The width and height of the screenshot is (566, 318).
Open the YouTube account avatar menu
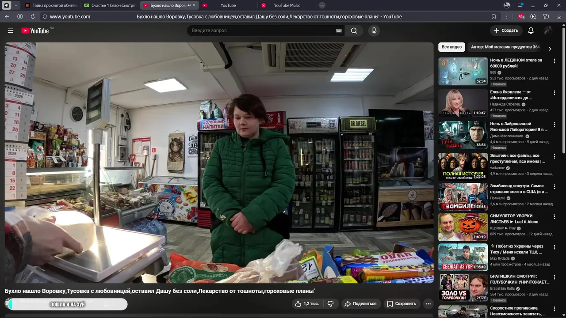[548, 30]
